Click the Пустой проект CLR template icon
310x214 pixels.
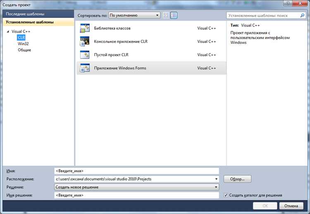[85, 55]
